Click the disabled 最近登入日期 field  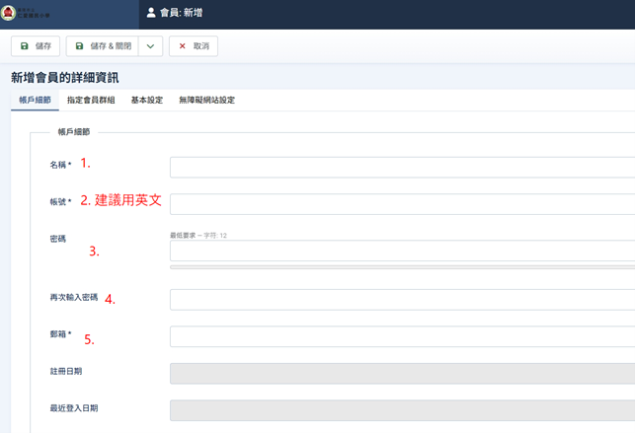pos(402,410)
